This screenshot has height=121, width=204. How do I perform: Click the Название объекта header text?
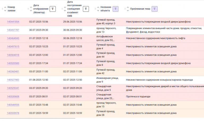pos(106,9)
